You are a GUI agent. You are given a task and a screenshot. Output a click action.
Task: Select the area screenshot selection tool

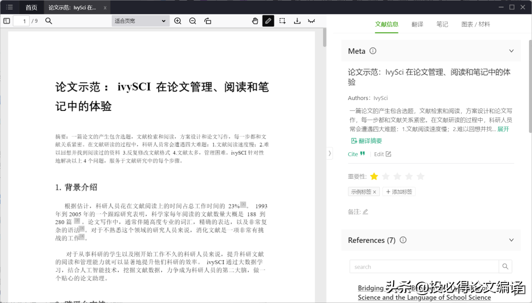tap(282, 21)
